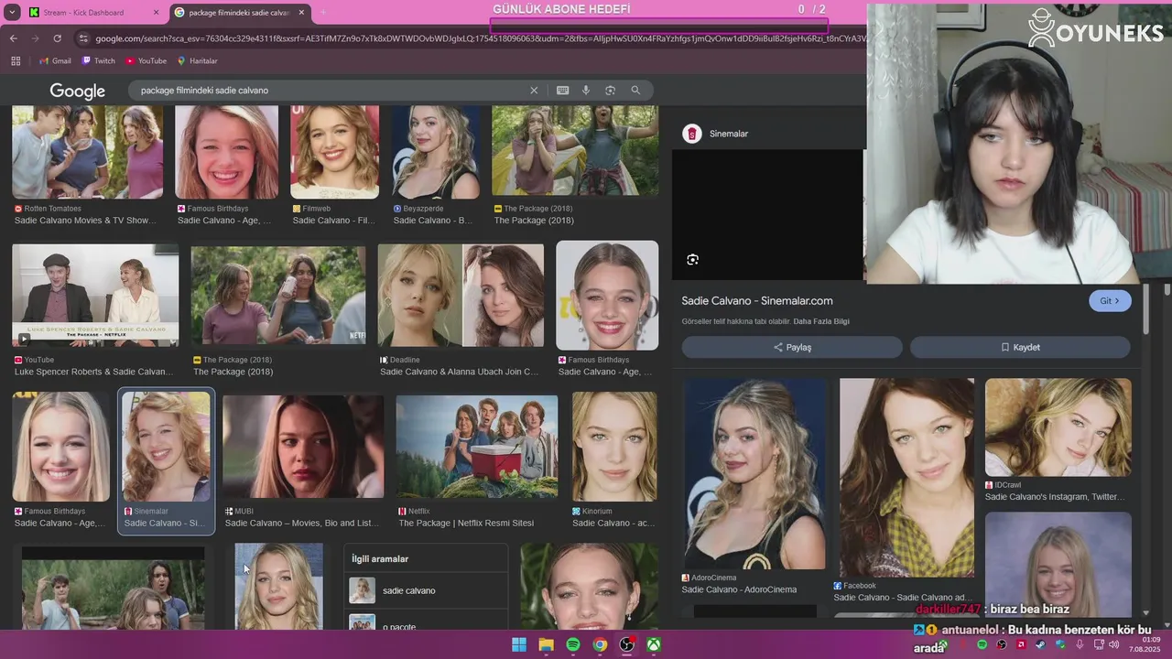Image resolution: width=1172 pixels, height=659 pixels.
Task: Open the Chrome tab search dropdown
Action: tap(11, 13)
